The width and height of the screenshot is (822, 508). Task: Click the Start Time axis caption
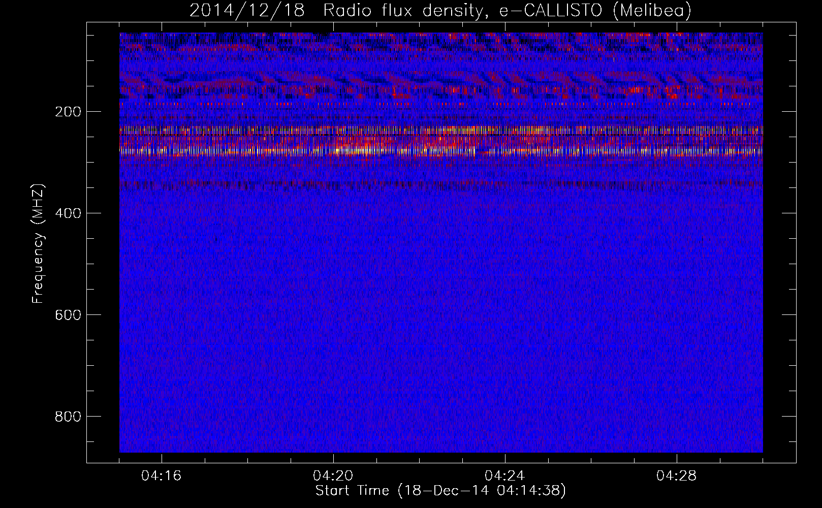[440, 491]
